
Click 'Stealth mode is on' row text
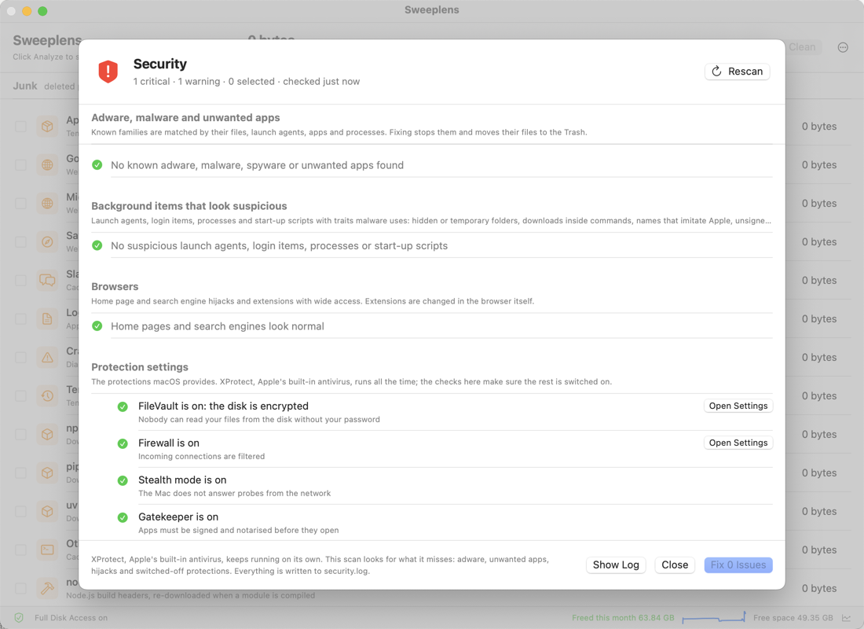point(182,480)
